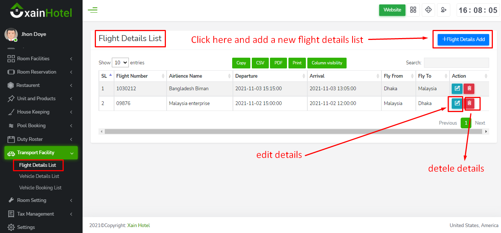Edit the Bangladesh Biman flight row

[457, 88]
